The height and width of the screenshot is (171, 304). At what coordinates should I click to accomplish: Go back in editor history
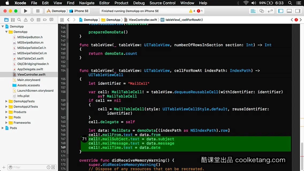[x=68, y=20]
